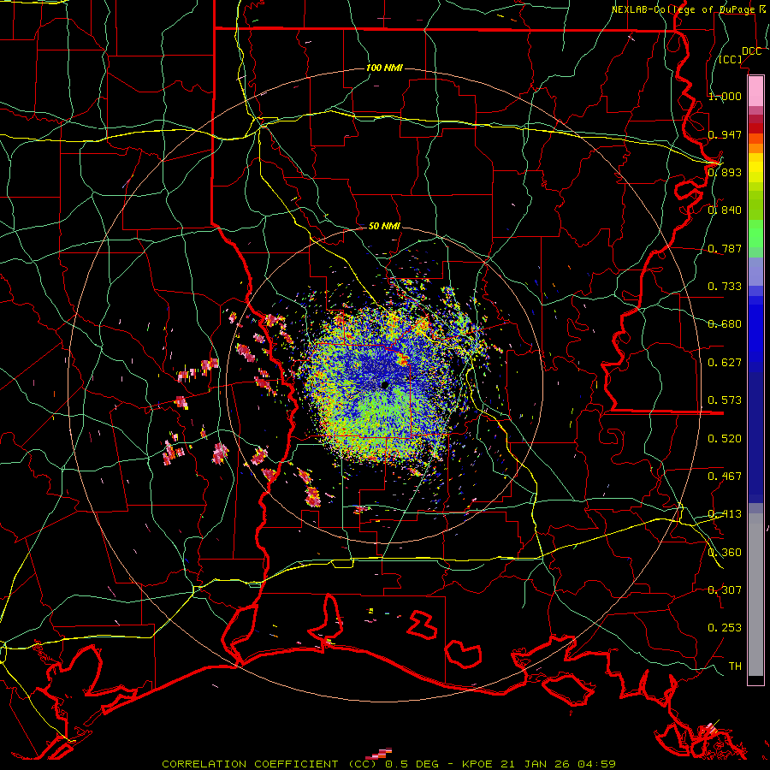Click the 0.787 scale value

coord(725,248)
